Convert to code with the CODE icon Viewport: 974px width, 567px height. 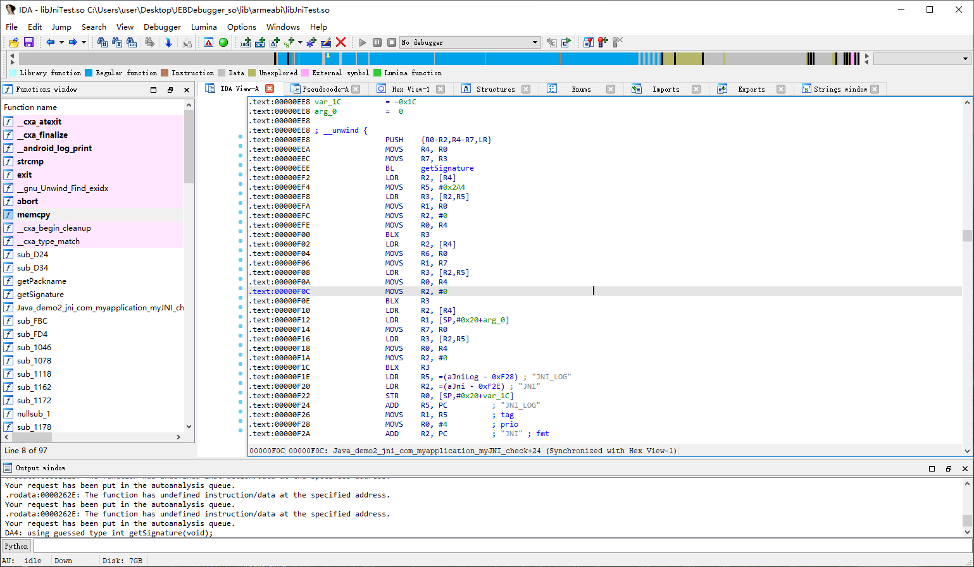tap(246, 42)
